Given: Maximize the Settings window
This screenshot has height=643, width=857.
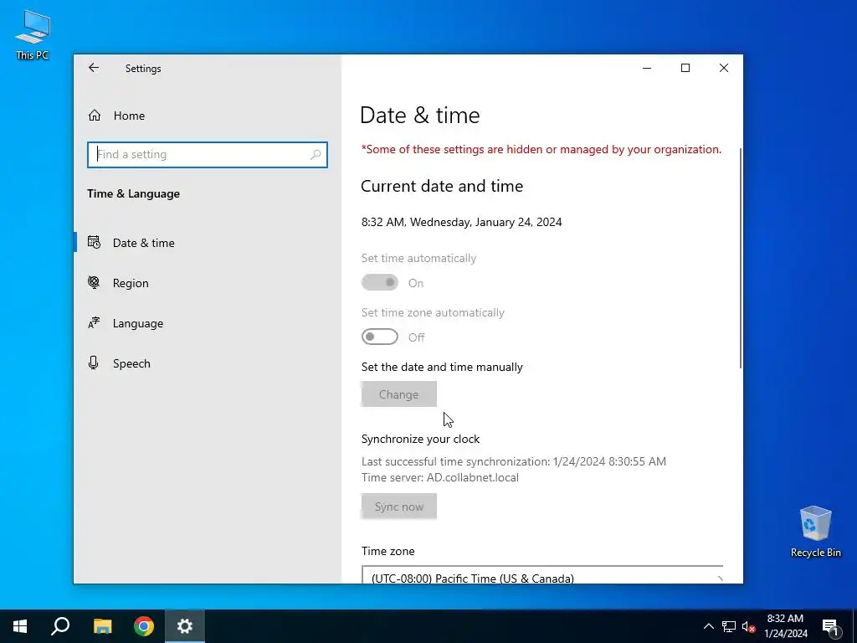Looking at the screenshot, I should point(685,68).
